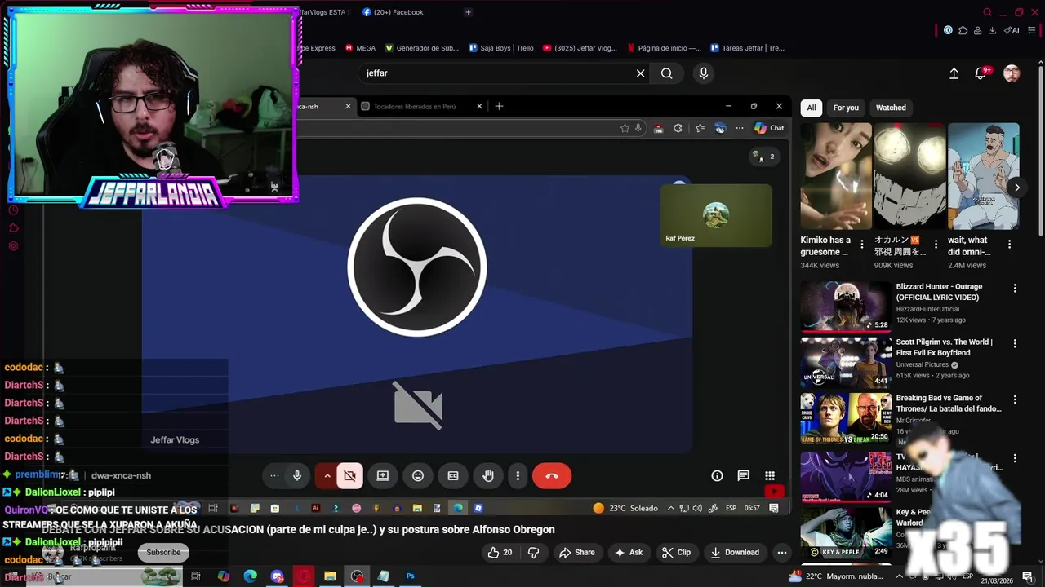1045x587 pixels.
Task: Click the YouTube search magnifier button
Action: 667,73
